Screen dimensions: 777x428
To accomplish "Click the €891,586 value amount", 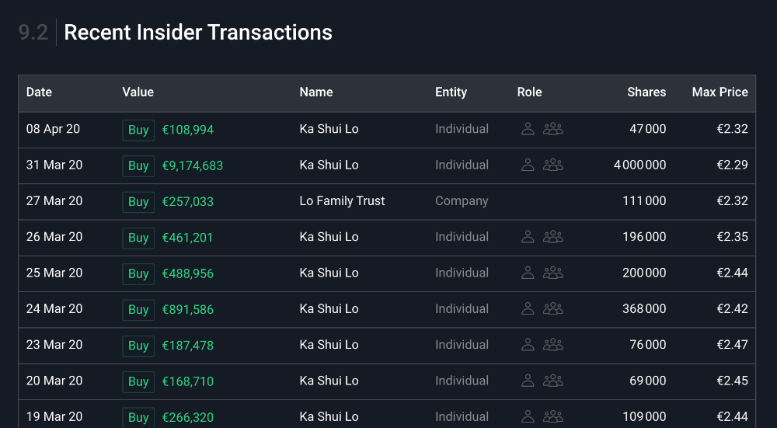I will pyautogui.click(x=187, y=309).
